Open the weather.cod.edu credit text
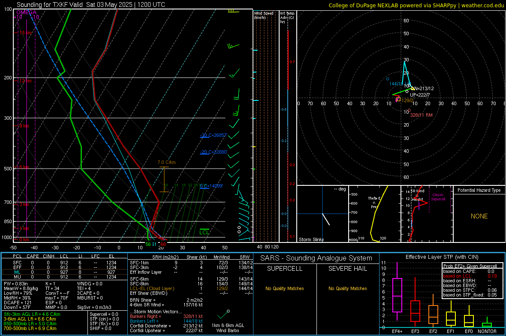The width and height of the screenshot is (506, 336). pyautogui.click(x=482, y=5)
